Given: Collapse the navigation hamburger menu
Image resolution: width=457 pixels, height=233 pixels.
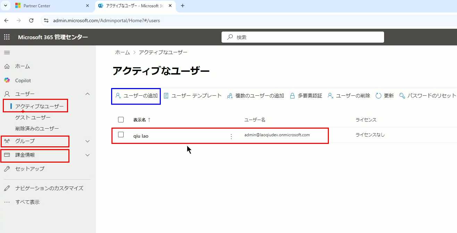Looking at the screenshot, I should click(7, 53).
